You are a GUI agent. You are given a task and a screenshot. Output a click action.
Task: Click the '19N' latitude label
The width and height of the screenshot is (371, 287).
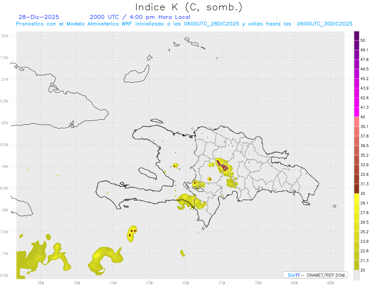point(5,167)
